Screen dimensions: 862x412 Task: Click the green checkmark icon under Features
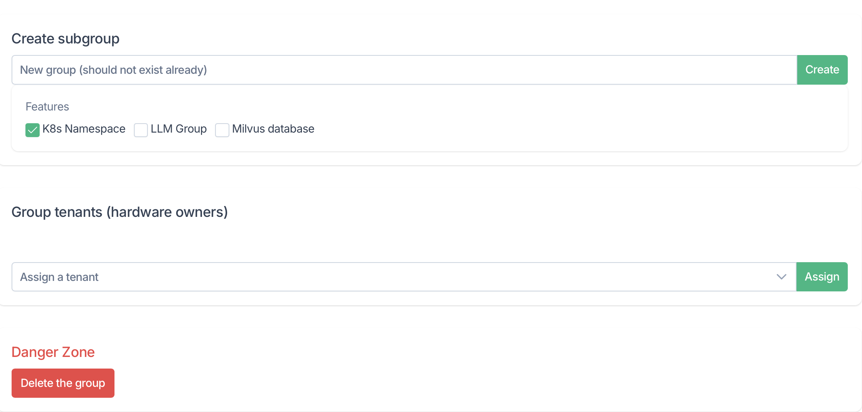pyautogui.click(x=33, y=130)
